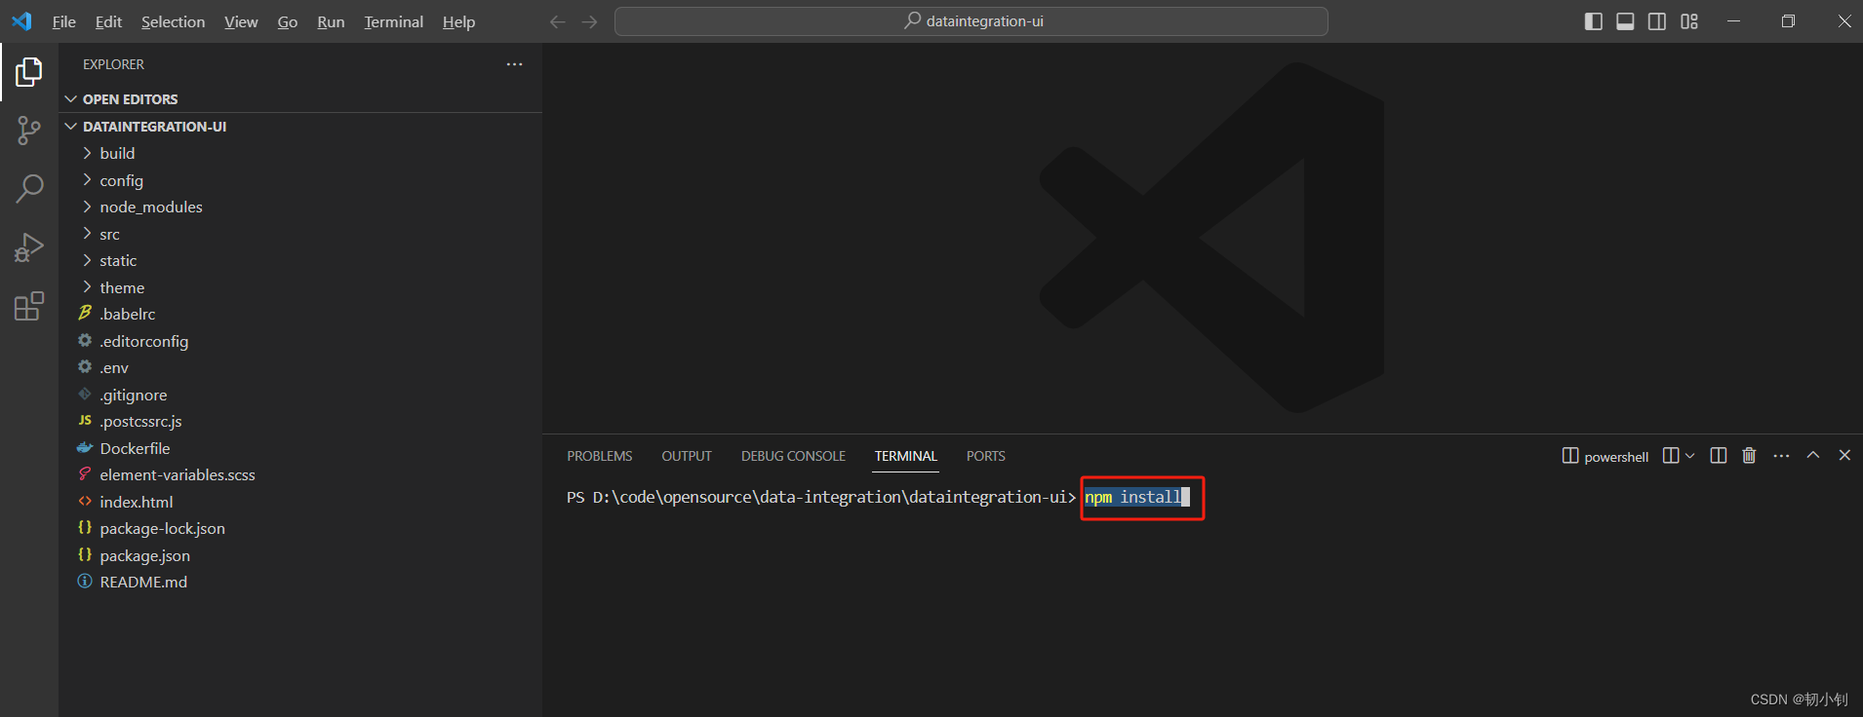
Task: Open the package.json file
Action: pyautogui.click(x=302, y=555)
